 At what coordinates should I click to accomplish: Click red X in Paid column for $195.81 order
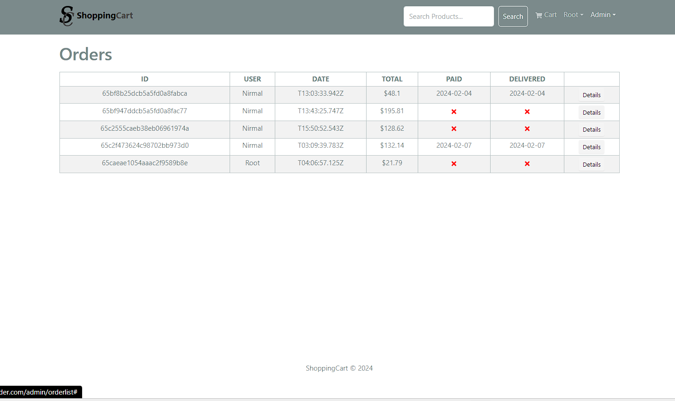[x=454, y=112]
